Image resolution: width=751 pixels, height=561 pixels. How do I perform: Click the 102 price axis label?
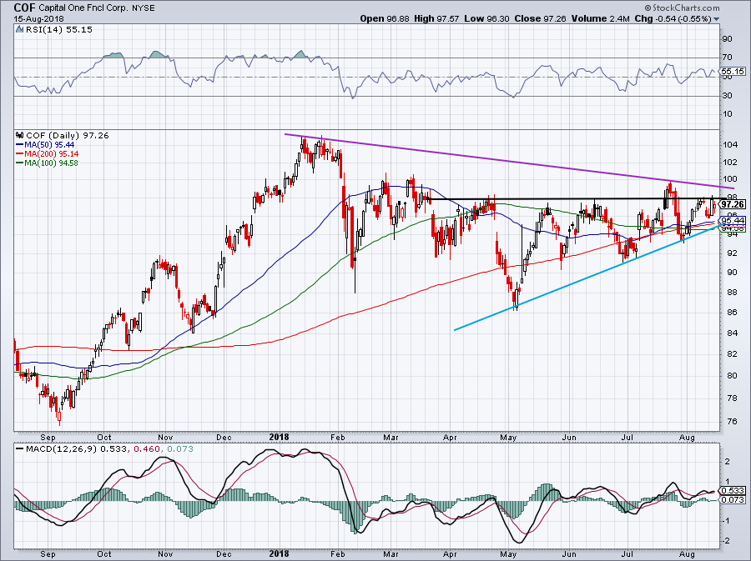point(730,162)
